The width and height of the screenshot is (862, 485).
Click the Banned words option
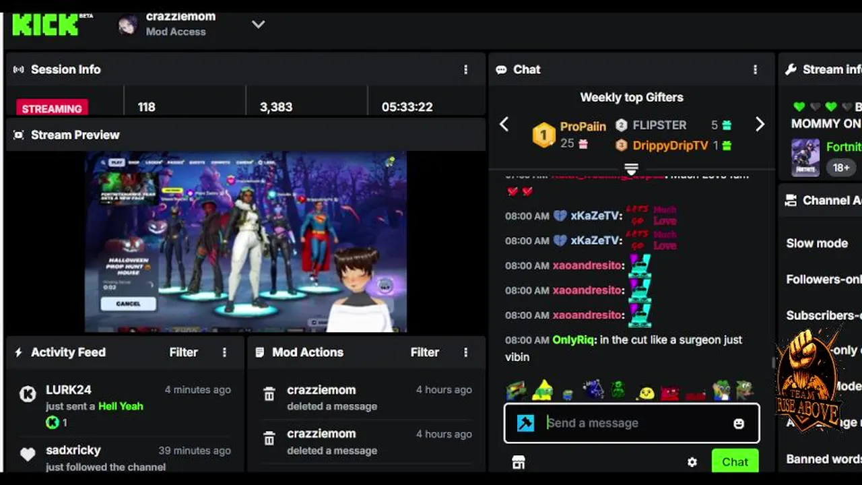pos(824,459)
